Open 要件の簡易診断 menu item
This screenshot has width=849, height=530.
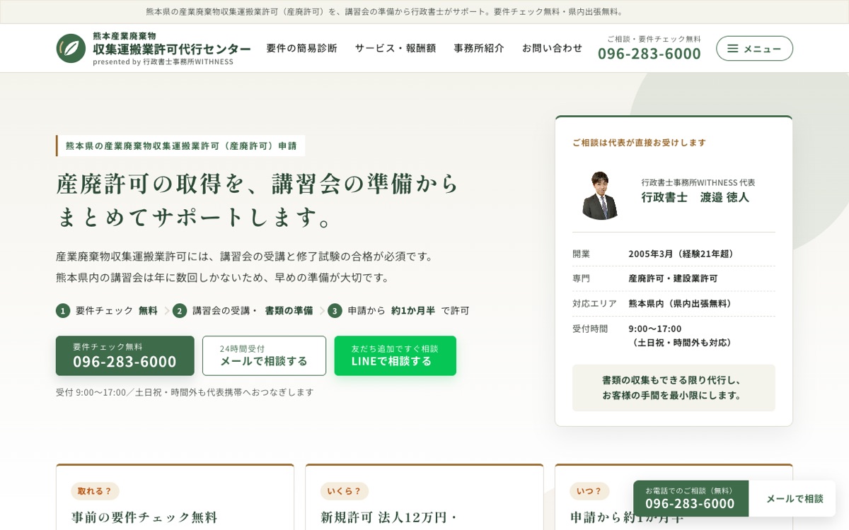301,48
